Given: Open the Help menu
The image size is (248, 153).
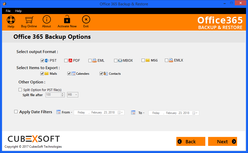Looking at the screenshot, I should point(18,11).
